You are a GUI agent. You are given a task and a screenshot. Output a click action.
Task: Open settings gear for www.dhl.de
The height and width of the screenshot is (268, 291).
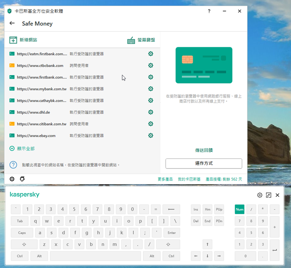(151, 112)
